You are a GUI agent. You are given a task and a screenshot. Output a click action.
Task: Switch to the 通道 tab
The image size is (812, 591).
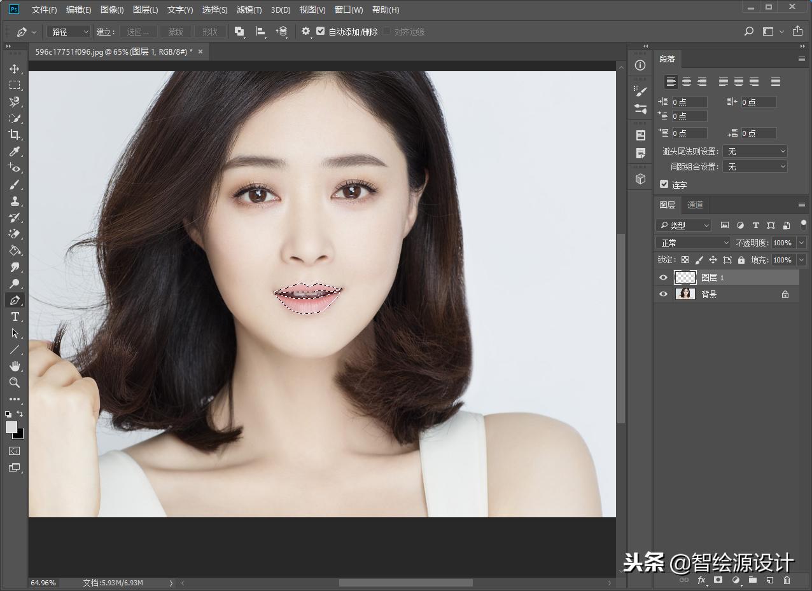pyautogui.click(x=694, y=205)
